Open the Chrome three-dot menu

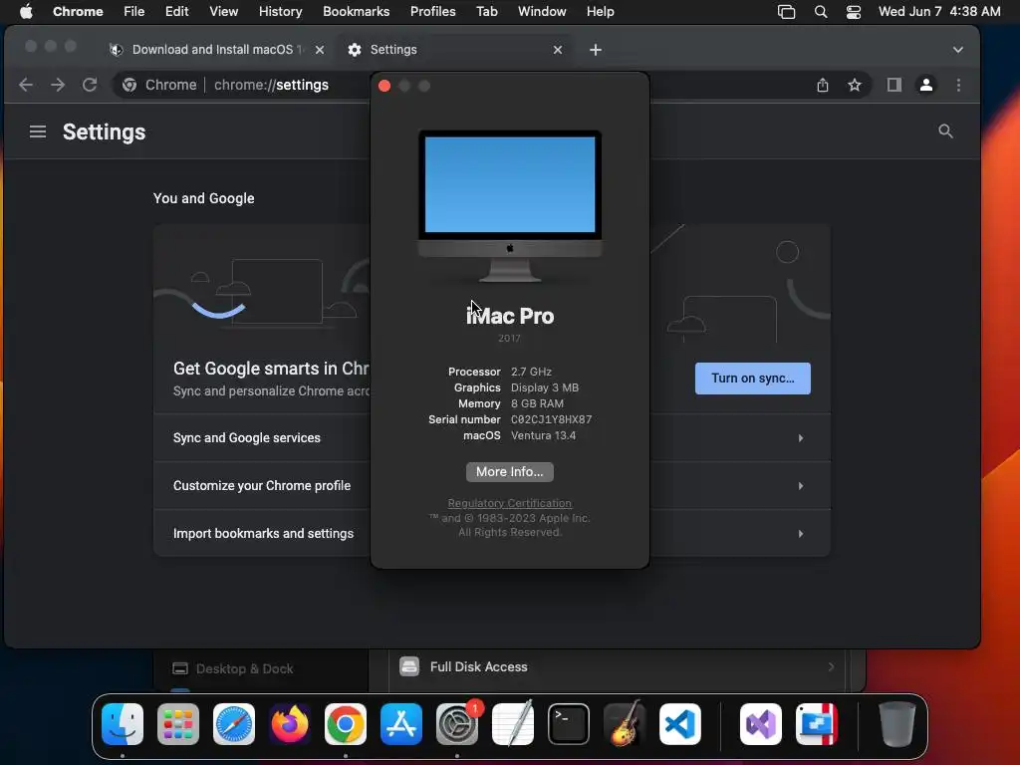click(958, 85)
